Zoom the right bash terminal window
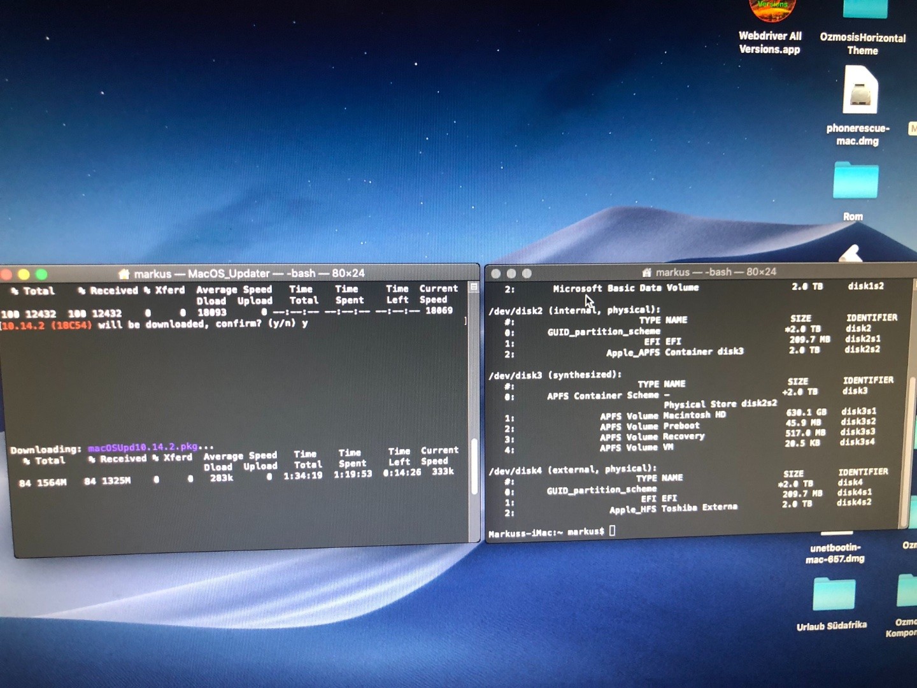Image resolution: width=917 pixels, height=688 pixels. (527, 273)
